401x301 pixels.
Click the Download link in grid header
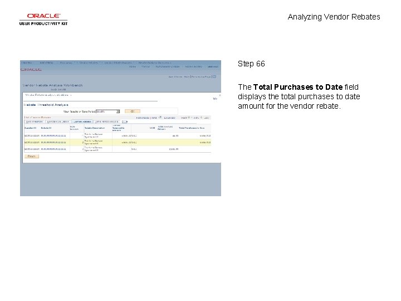[x=169, y=118]
